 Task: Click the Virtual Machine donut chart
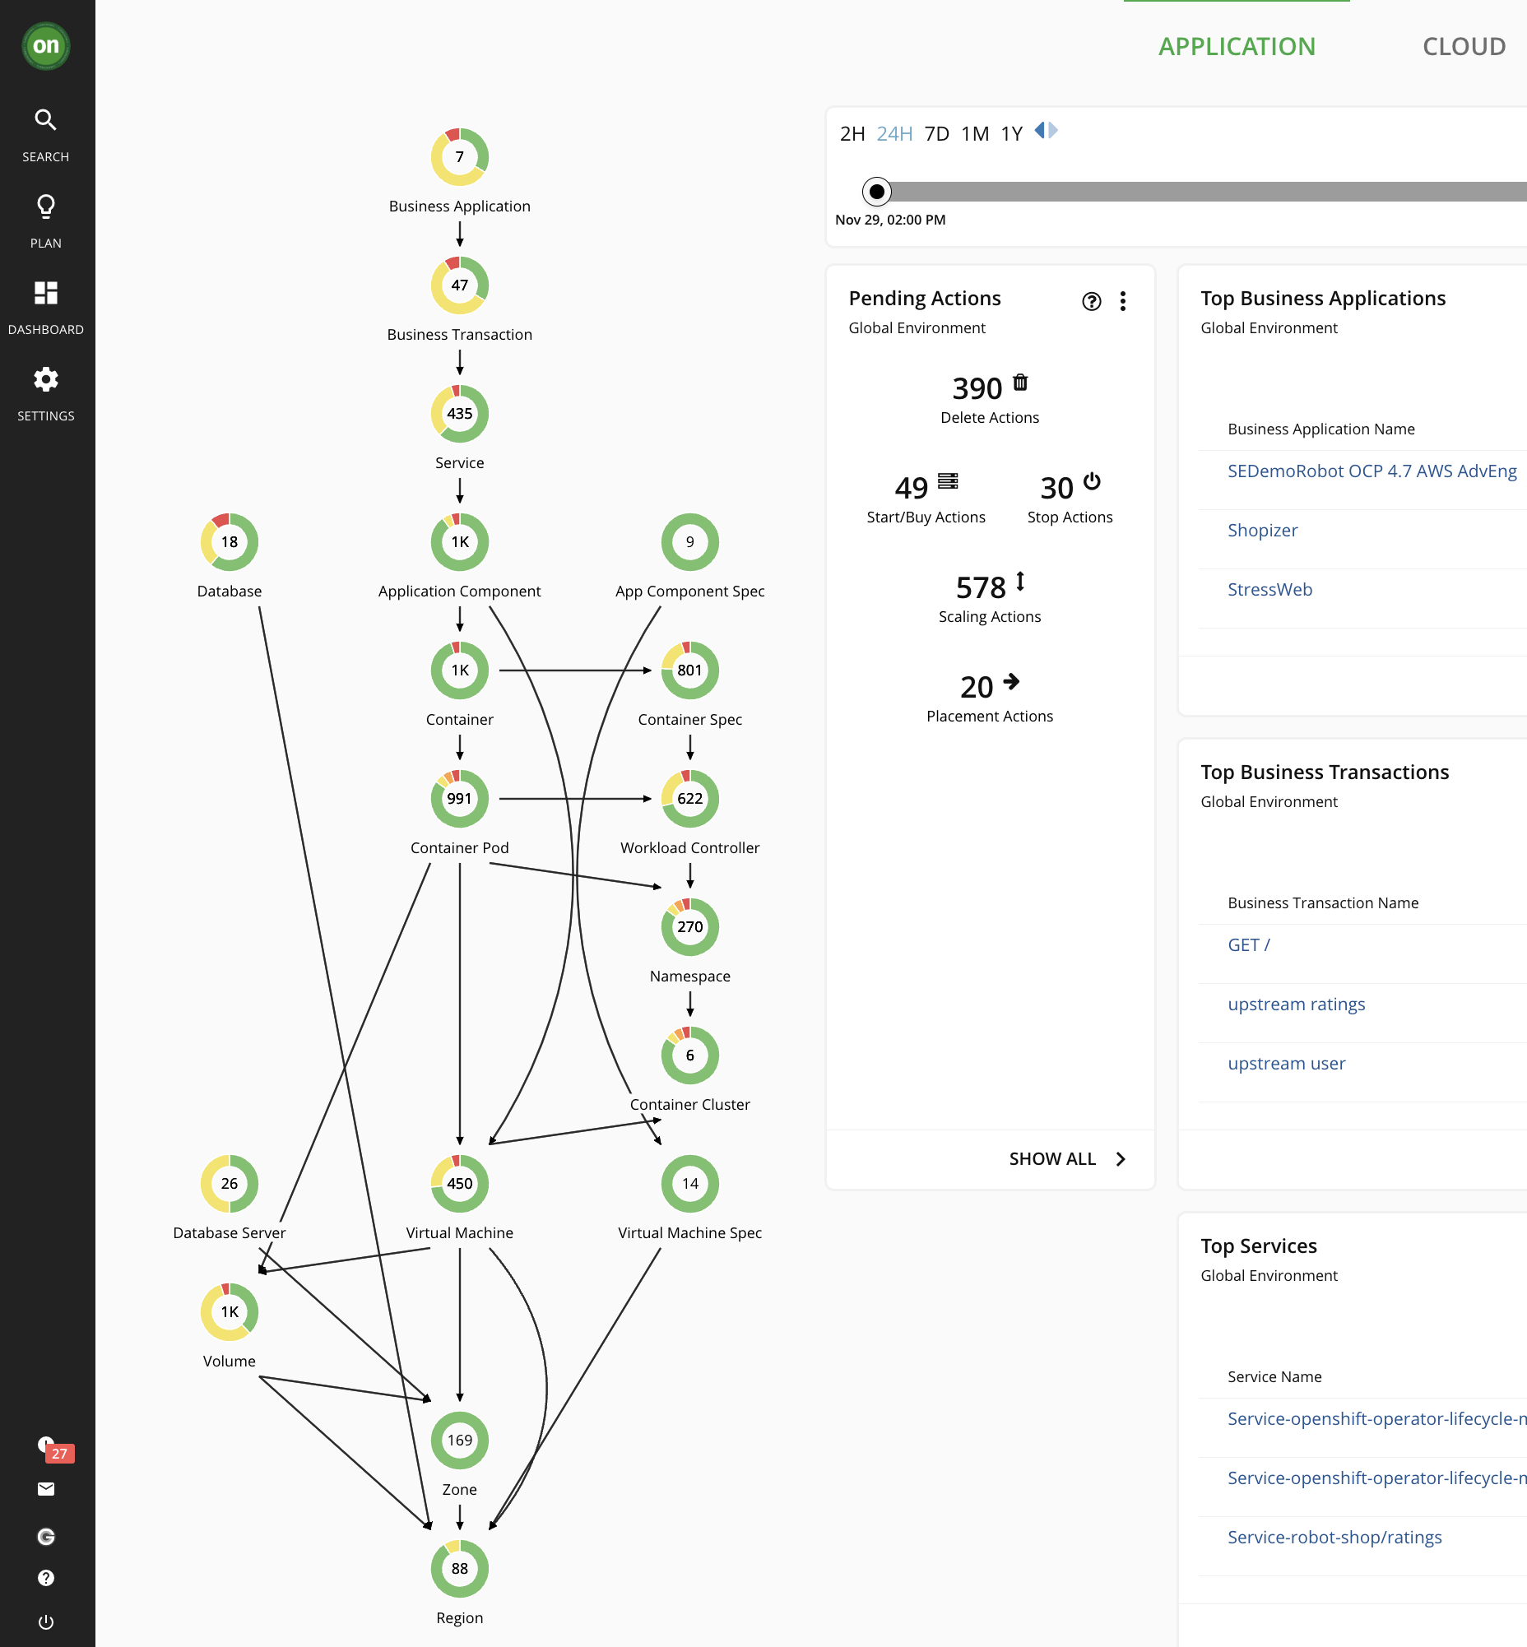click(x=459, y=1183)
